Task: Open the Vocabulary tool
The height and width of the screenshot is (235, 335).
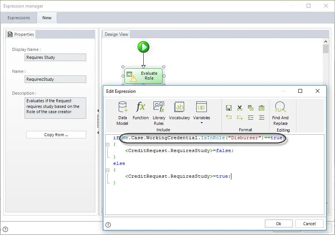Action: pos(180,111)
